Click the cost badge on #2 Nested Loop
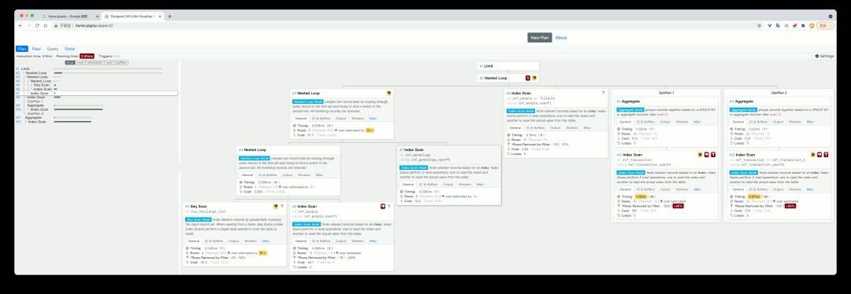 point(527,78)
